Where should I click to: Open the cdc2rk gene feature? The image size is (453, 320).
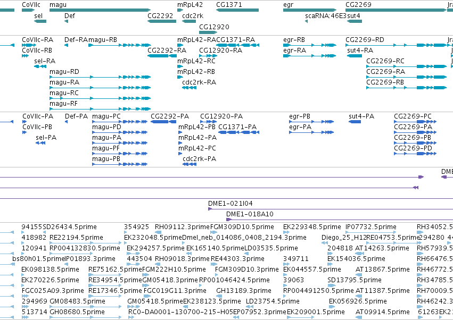[x=189, y=21]
